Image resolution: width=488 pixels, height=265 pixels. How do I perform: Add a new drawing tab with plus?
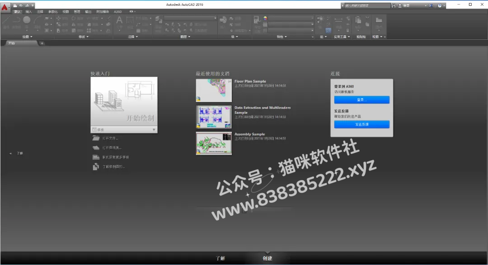click(x=42, y=43)
